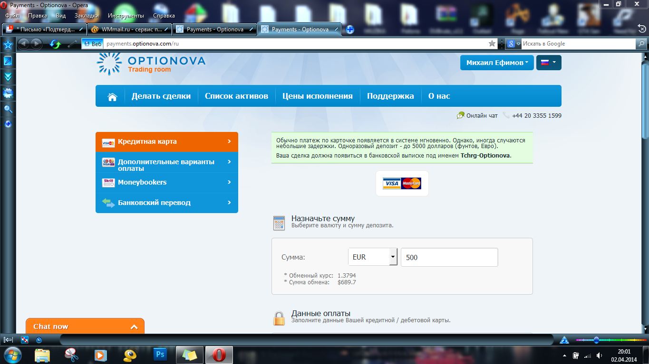This screenshot has width=649, height=364.
Task: Switch to the Письмо «Подтверд... tab
Action: [44, 29]
